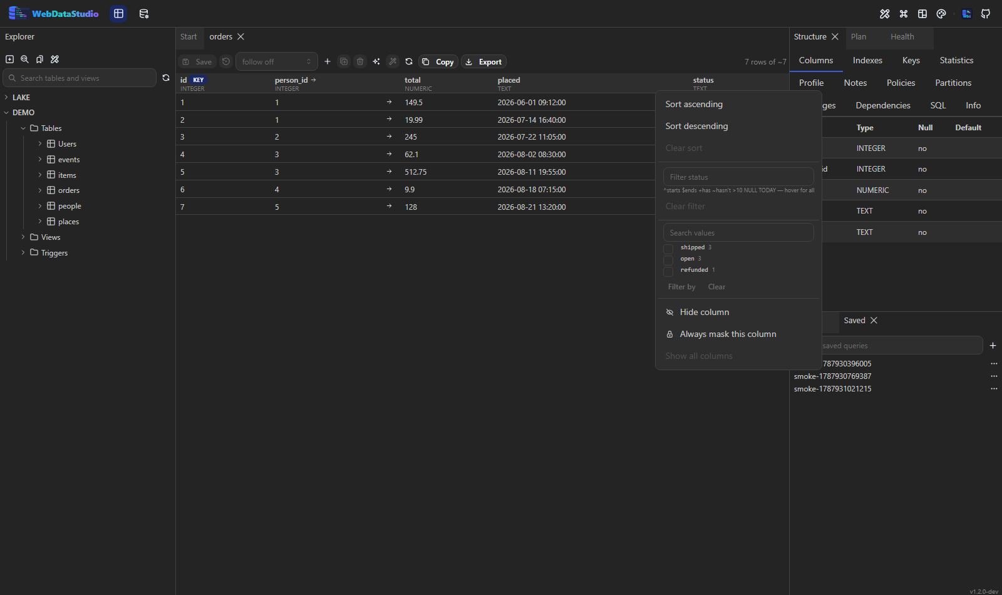Open keyboard command shortcuts icon
Screen dimensions: 1002x595
tap(904, 14)
